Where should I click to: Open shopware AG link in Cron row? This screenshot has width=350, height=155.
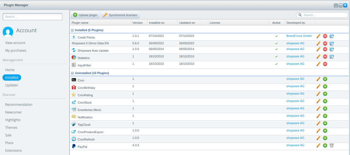click(x=295, y=79)
